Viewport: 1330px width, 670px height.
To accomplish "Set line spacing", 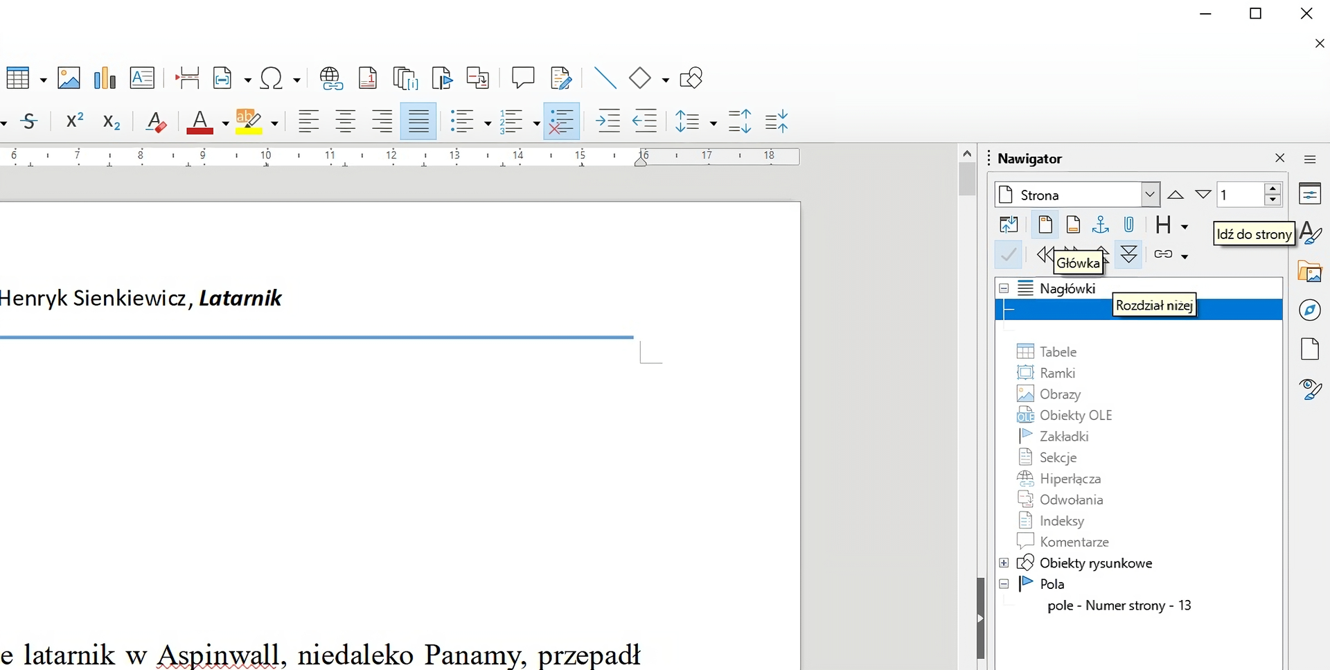I will pos(689,122).
